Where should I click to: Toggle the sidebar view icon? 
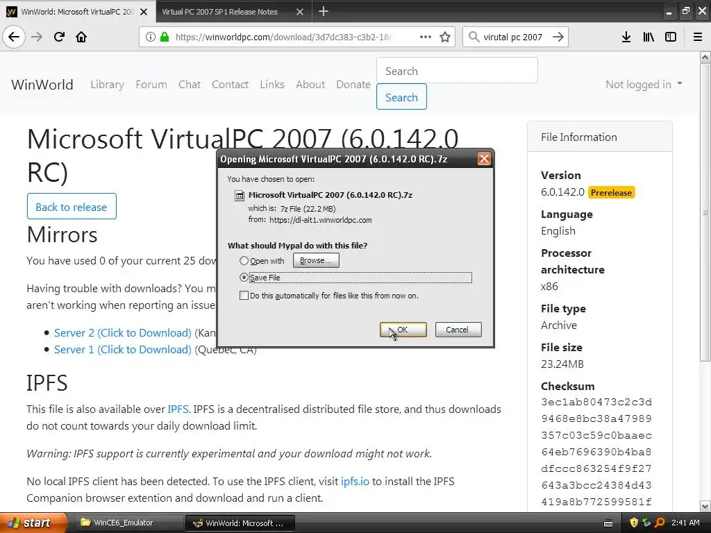[x=671, y=37]
